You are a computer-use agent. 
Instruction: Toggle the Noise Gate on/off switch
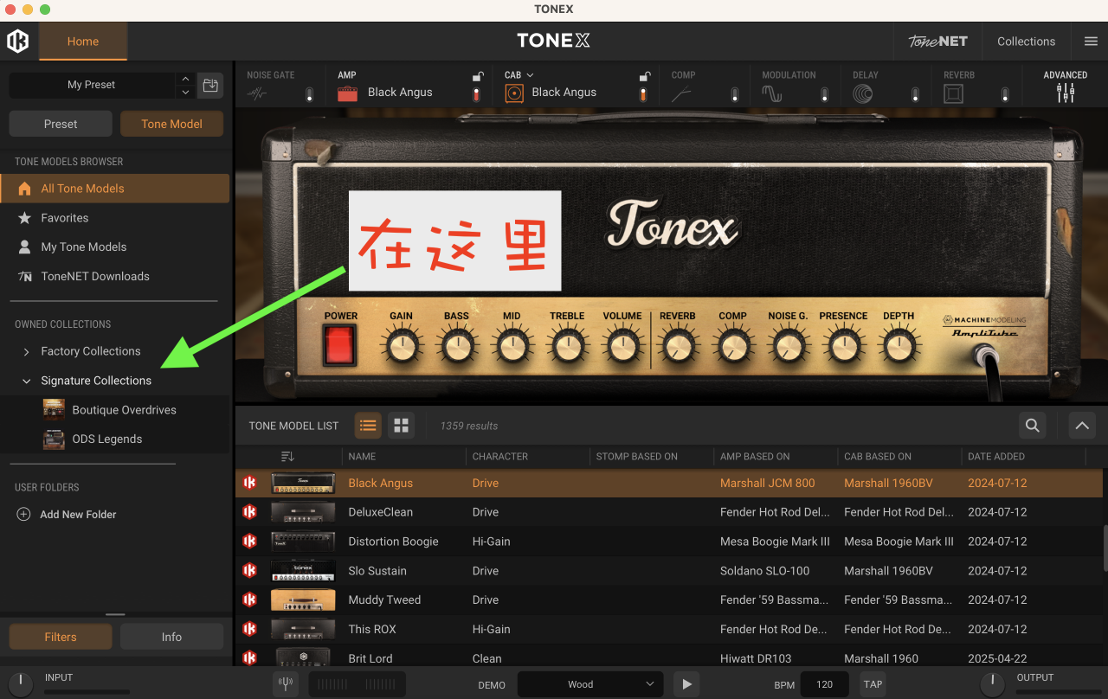309,94
